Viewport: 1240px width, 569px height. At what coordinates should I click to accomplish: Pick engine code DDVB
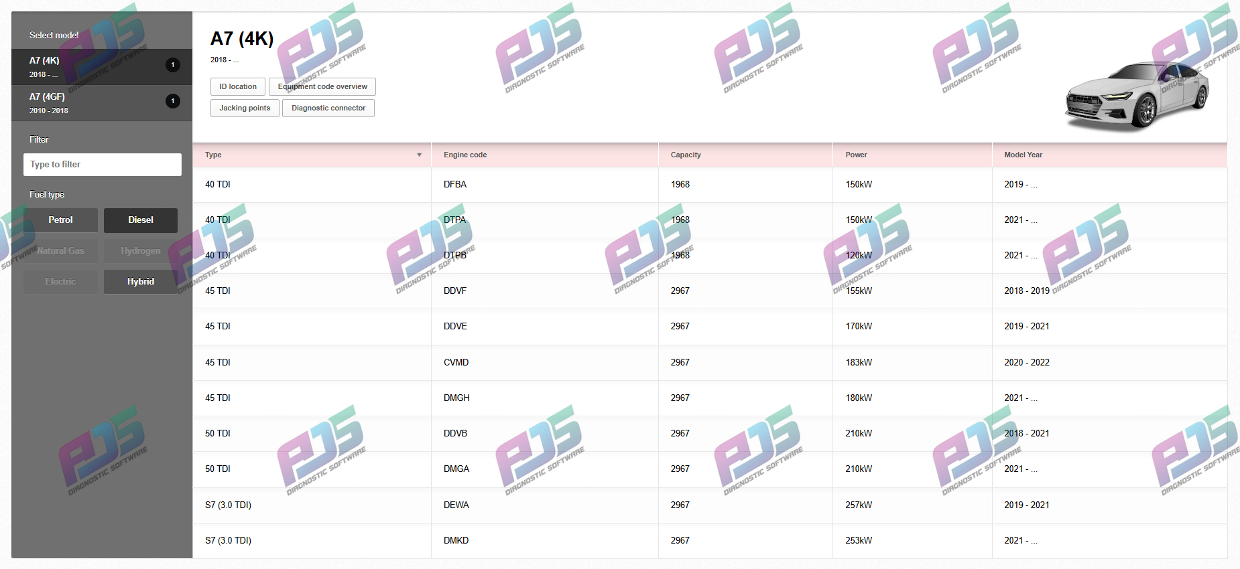tap(455, 434)
